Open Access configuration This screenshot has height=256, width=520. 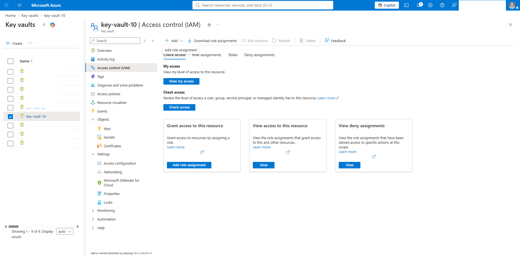(x=120, y=163)
